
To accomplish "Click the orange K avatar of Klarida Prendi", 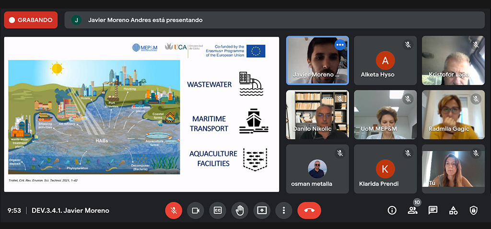I will [385, 169].
